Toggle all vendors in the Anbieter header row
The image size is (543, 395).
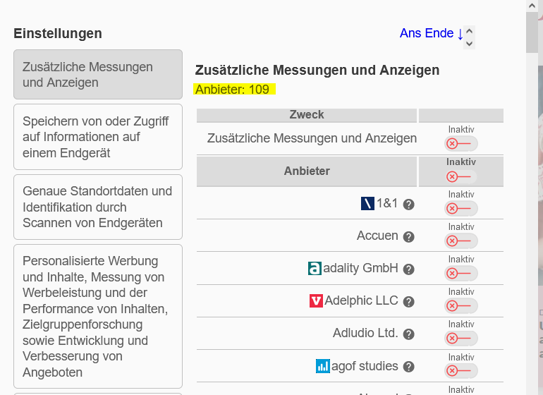461,176
